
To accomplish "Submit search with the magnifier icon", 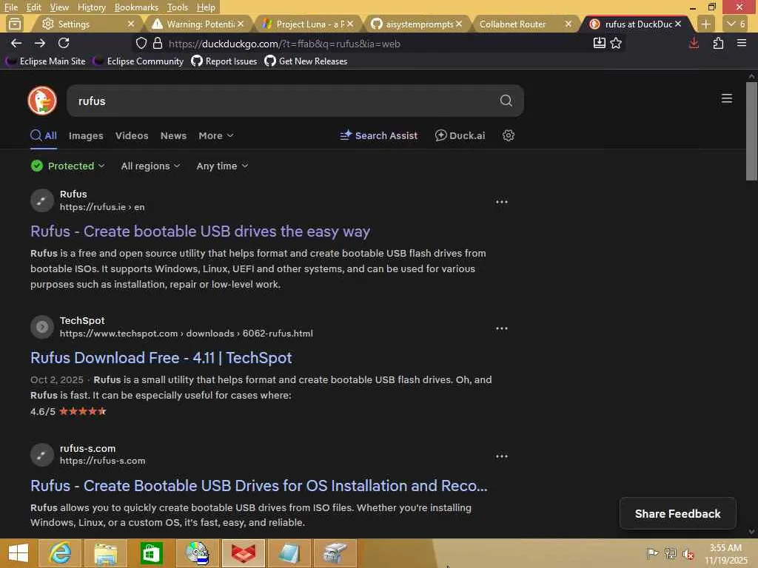I will [506, 101].
